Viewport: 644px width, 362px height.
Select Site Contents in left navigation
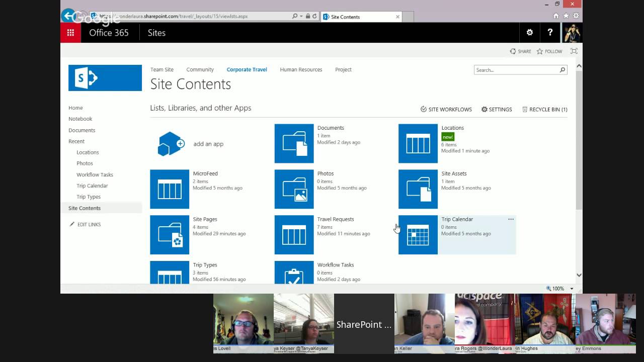[x=85, y=208]
